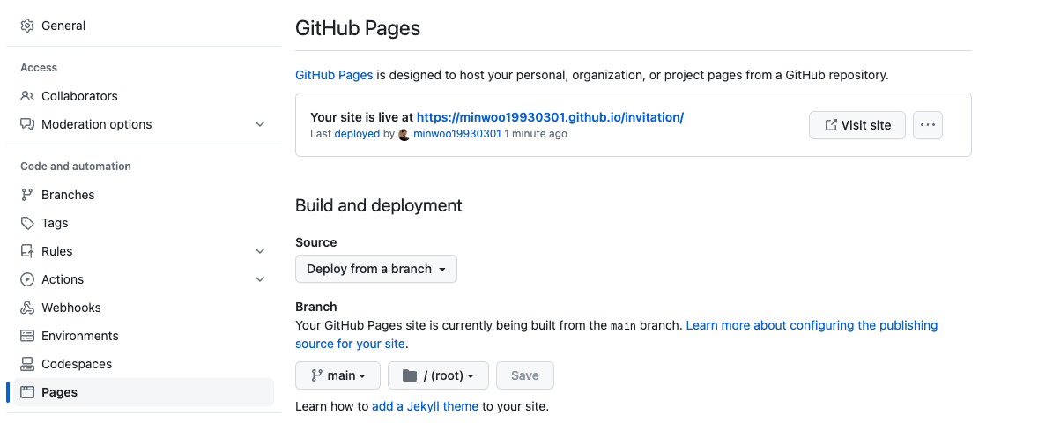The height and width of the screenshot is (423, 1053).
Task: Open the Deploy from a branch dropdown
Action: click(x=376, y=269)
